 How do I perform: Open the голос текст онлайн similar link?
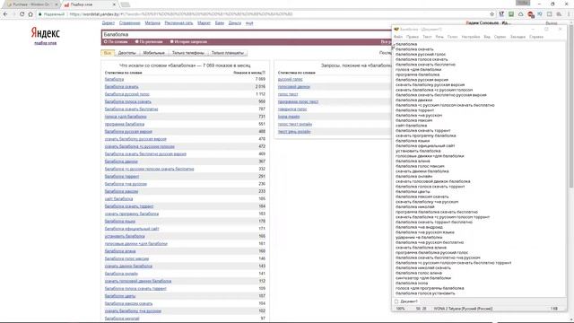(295, 124)
